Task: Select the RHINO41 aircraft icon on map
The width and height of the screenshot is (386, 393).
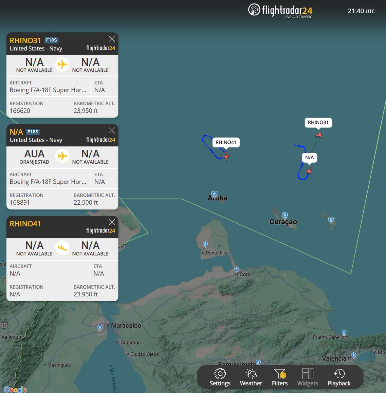Action: coord(226,156)
